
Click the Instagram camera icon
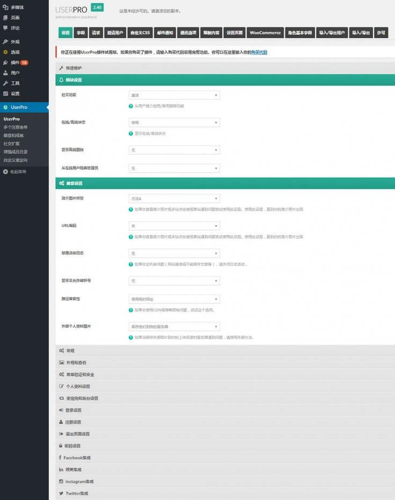point(61,482)
